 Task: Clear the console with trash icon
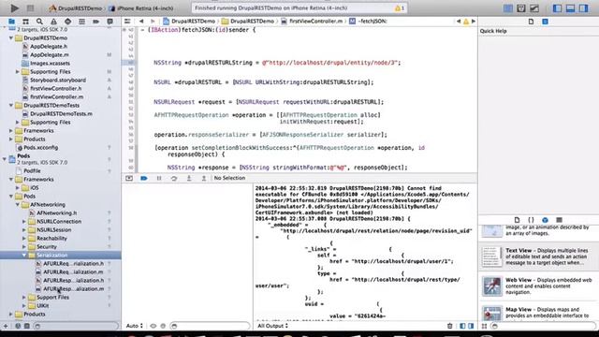(x=449, y=326)
